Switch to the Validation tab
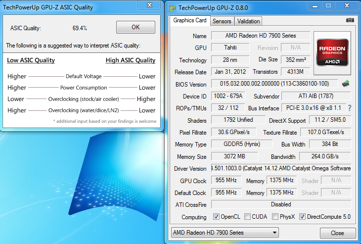Screen dimensions: 361x244 [x=248, y=21]
